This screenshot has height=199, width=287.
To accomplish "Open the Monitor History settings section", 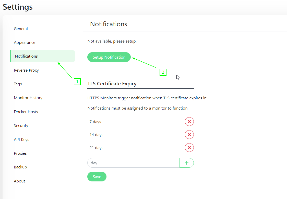I will point(28,98).
